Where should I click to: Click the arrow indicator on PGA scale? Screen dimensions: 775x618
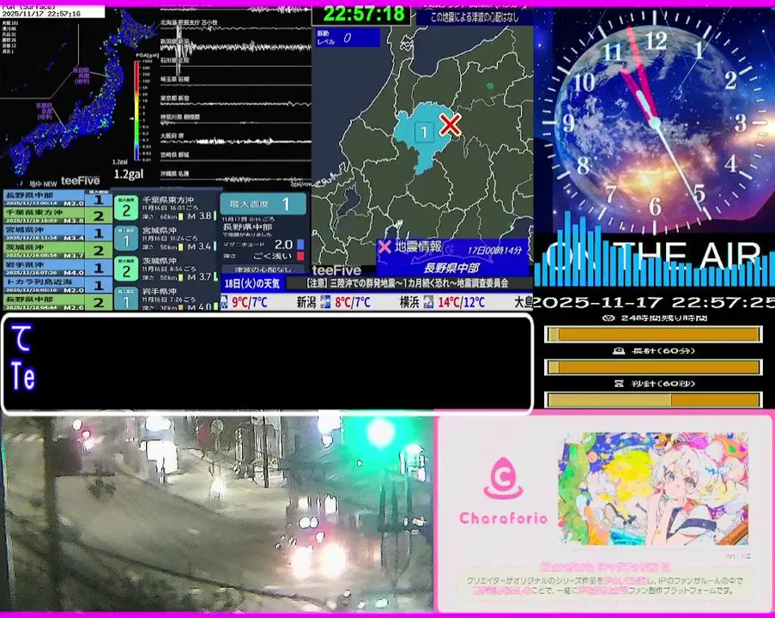click(x=131, y=118)
